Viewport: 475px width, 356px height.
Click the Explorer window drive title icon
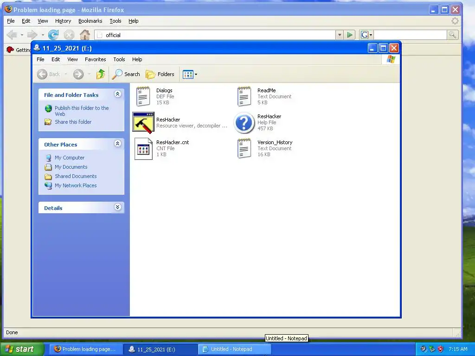pos(37,48)
